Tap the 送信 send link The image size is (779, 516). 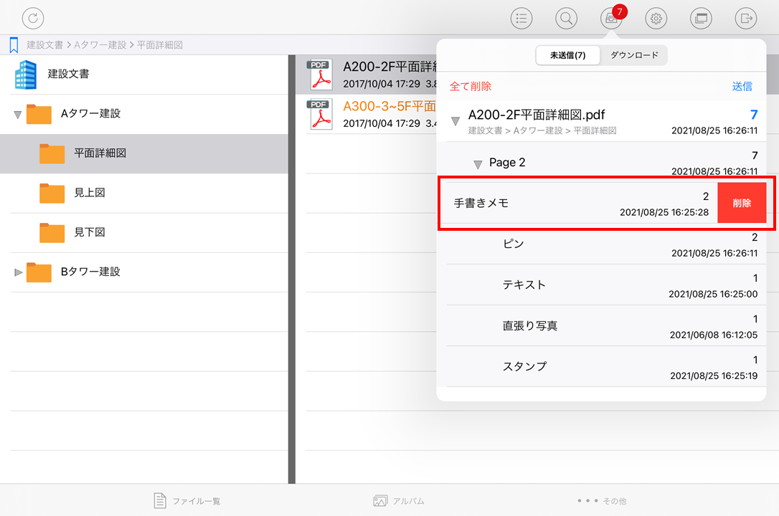(x=742, y=86)
